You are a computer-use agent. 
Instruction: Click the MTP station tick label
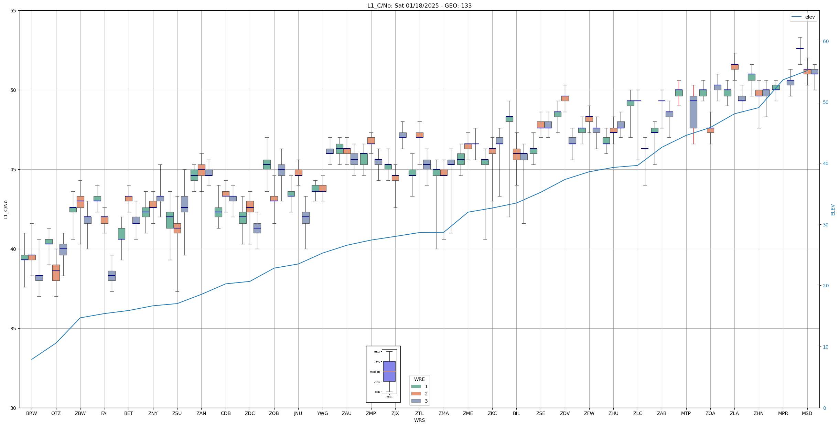coord(686,413)
